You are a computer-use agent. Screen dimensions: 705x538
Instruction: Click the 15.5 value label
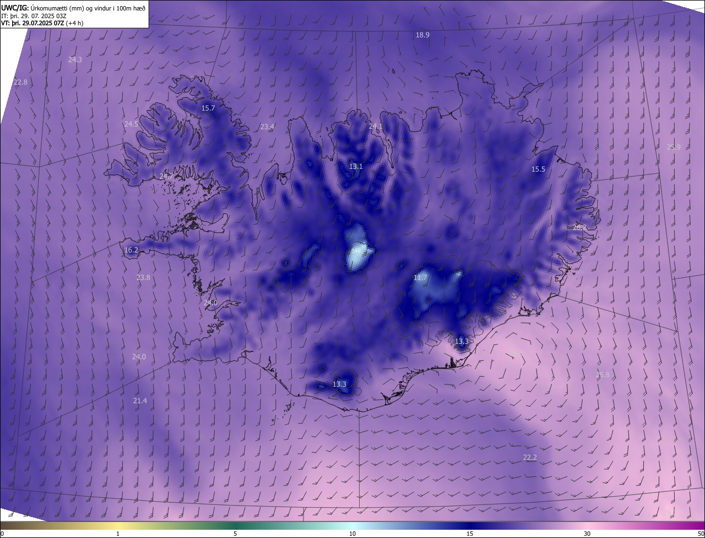(x=538, y=169)
